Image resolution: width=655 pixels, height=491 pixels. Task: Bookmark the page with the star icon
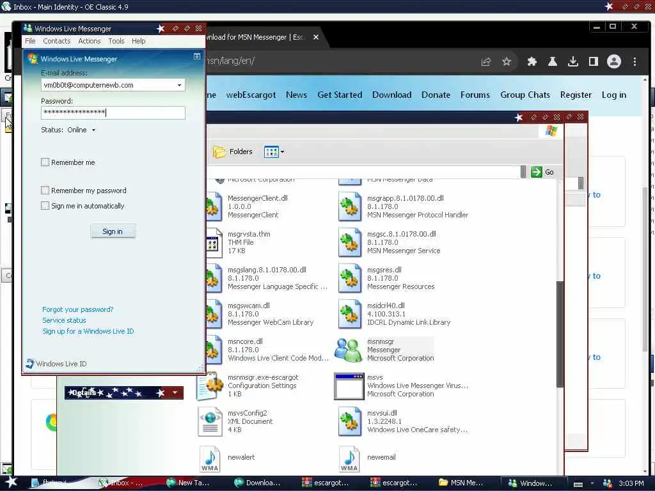tap(507, 62)
